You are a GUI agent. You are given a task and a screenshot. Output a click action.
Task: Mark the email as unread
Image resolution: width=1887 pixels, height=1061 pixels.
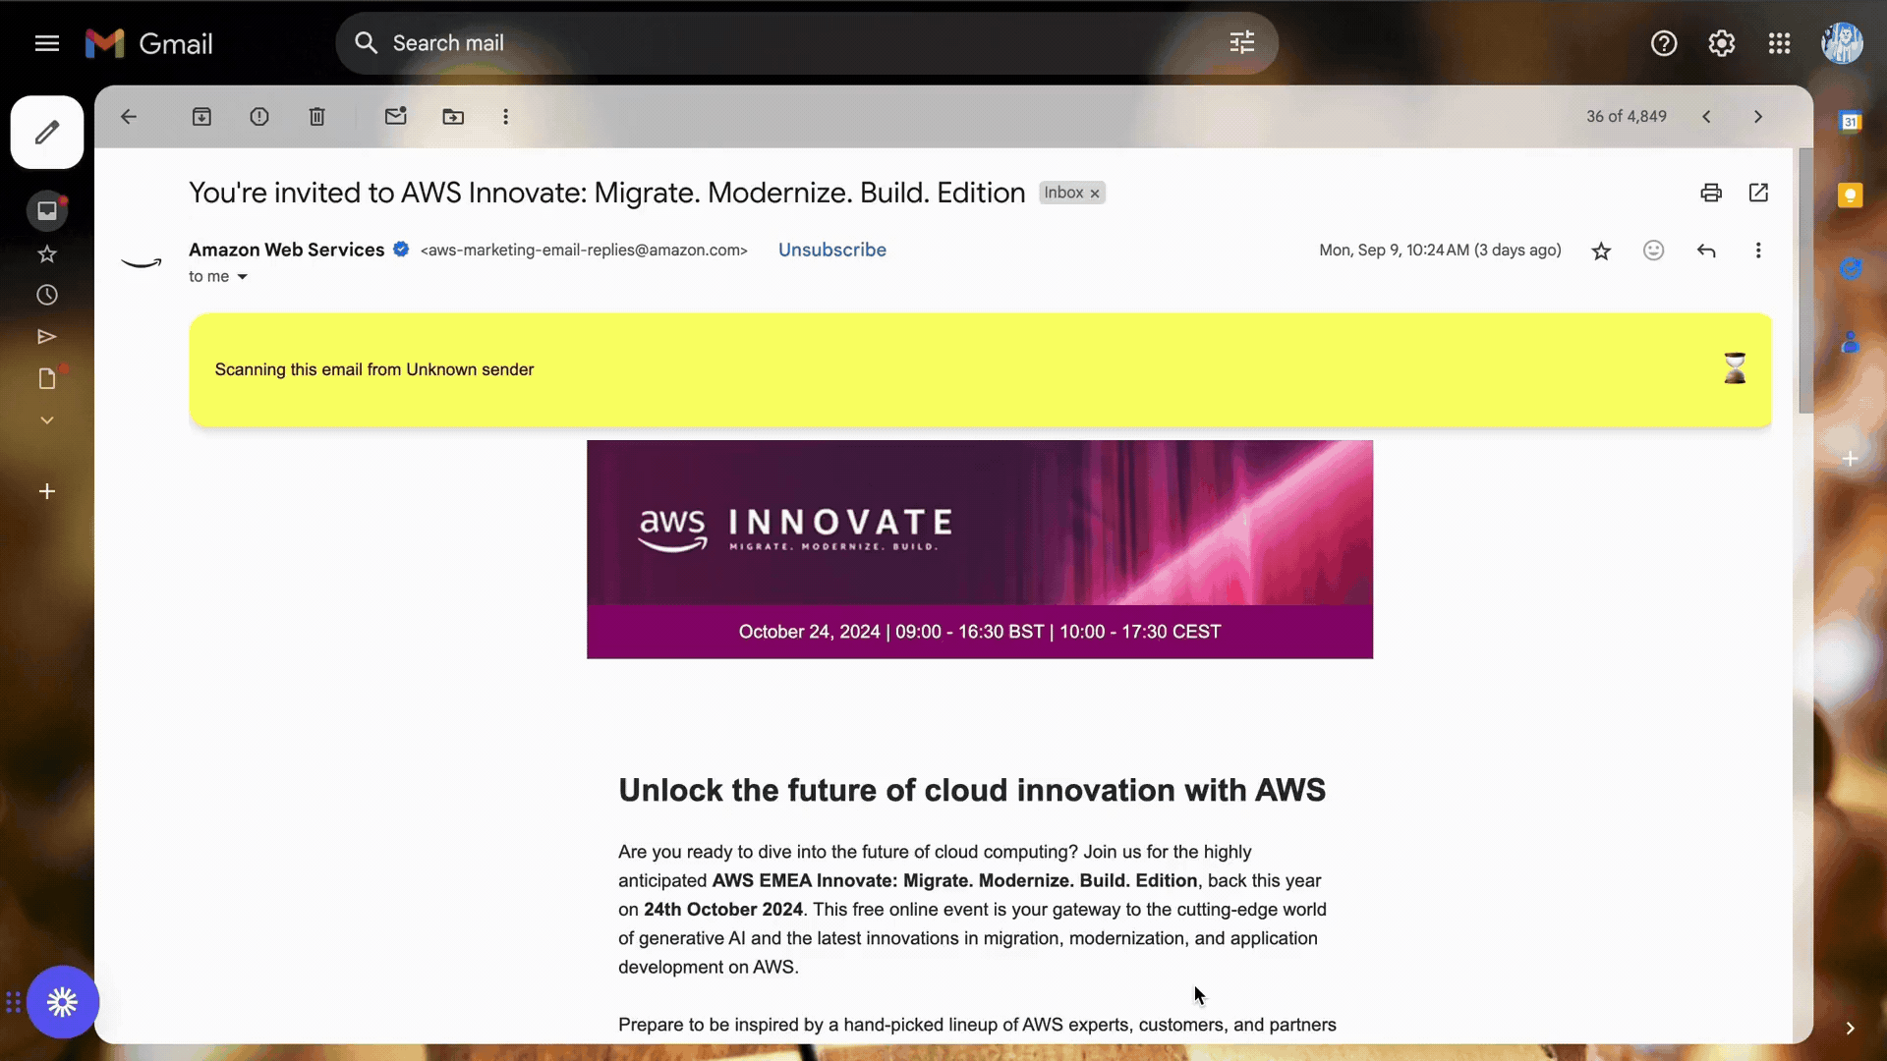[x=395, y=117]
